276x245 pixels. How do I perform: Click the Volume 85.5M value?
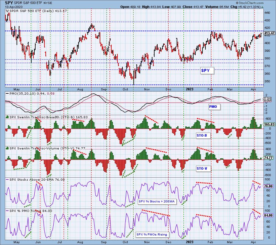click(x=217, y=7)
